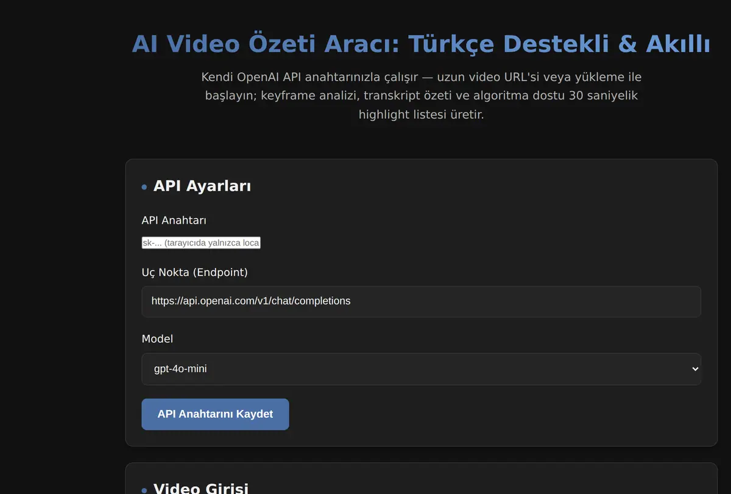Click the Model field label

(x=157, y=339)
